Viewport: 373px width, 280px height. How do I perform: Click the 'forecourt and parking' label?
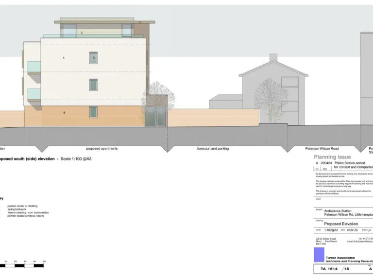tap(213, 148)
